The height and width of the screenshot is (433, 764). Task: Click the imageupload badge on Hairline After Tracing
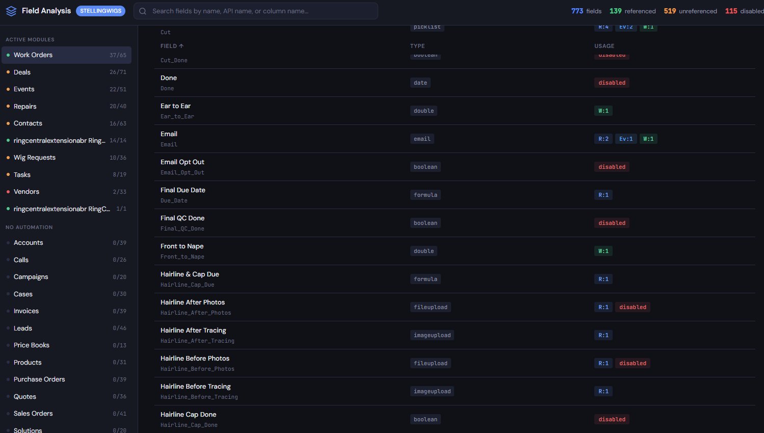(x=432, y=335)
